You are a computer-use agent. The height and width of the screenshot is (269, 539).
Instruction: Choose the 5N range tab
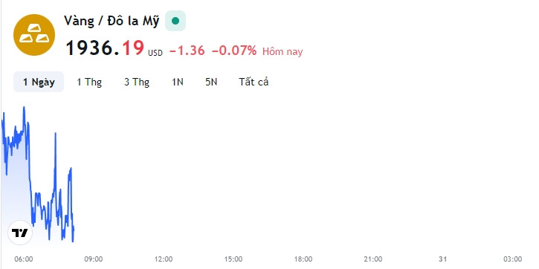tap(211, 82)
